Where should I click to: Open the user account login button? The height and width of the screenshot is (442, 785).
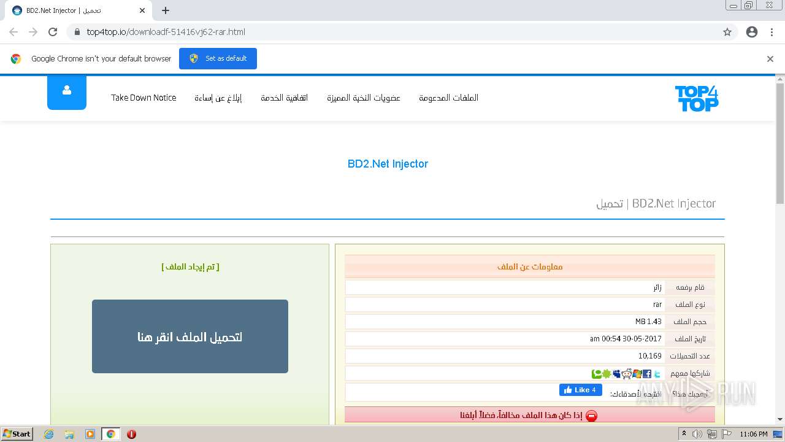coord(67,91)
